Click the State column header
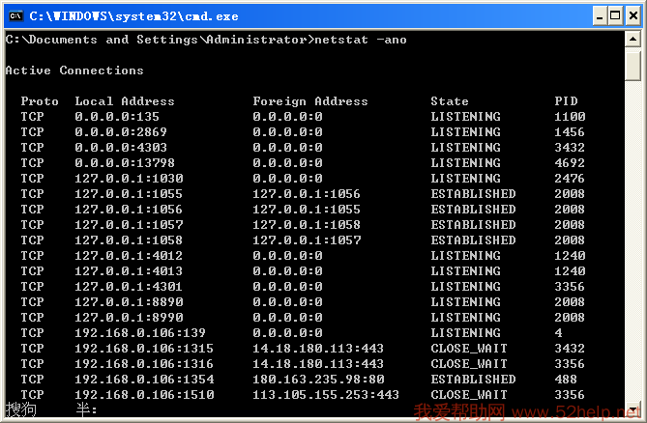 (449, 101)
